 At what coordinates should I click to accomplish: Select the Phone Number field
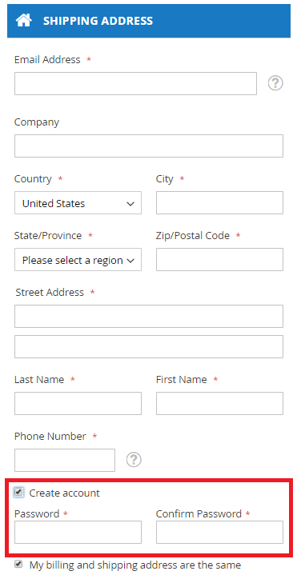coord(65,461)
